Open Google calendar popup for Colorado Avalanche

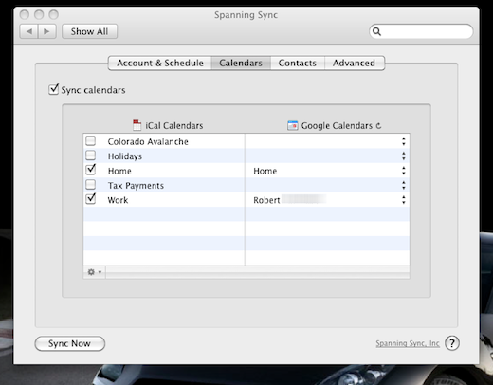pyautogui.click(x=404, y=141)
